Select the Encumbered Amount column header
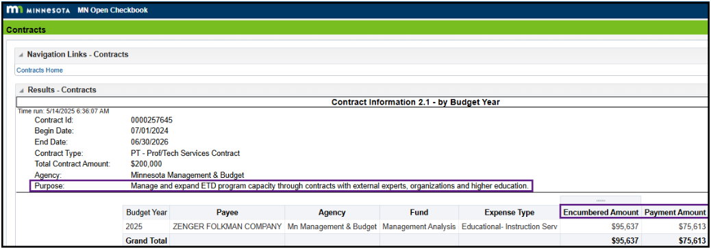The width and height of the screenshot is (711, 249). 601,212
